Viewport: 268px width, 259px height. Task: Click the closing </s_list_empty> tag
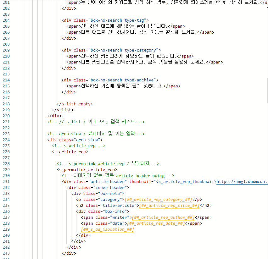click(x=75, y=104)
